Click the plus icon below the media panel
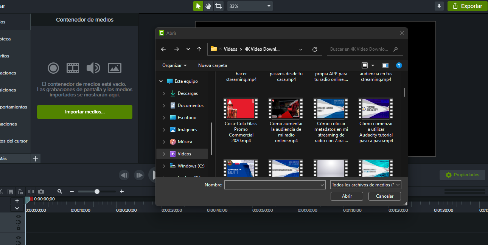The width and height of the screenshot is (488, 245). 36,159
